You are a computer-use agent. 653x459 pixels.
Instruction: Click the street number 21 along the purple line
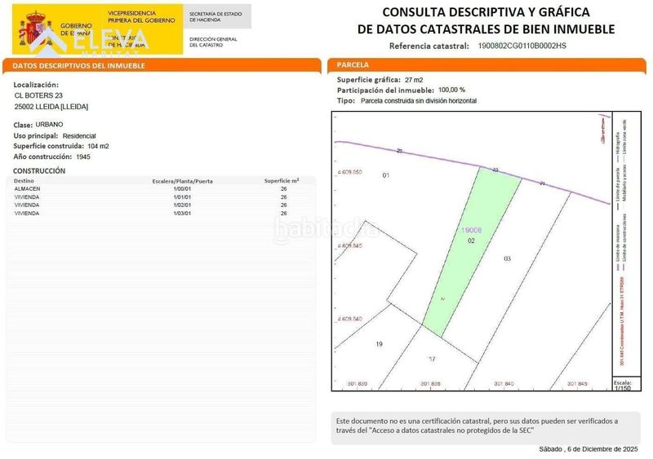(542, 183)
